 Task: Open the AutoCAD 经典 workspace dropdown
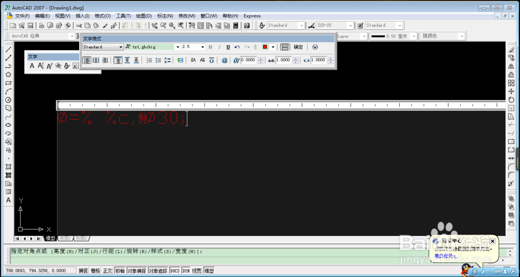[72, 36]
